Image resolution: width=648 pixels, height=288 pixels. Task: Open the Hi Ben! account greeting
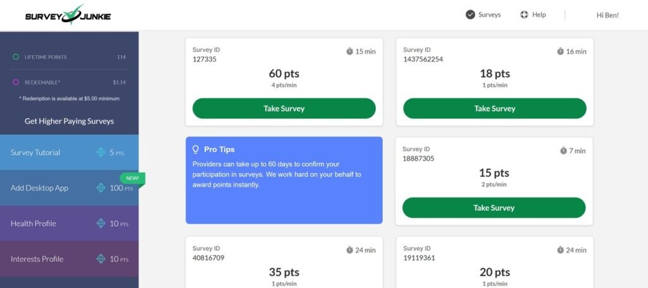click(x=607, y=15)
